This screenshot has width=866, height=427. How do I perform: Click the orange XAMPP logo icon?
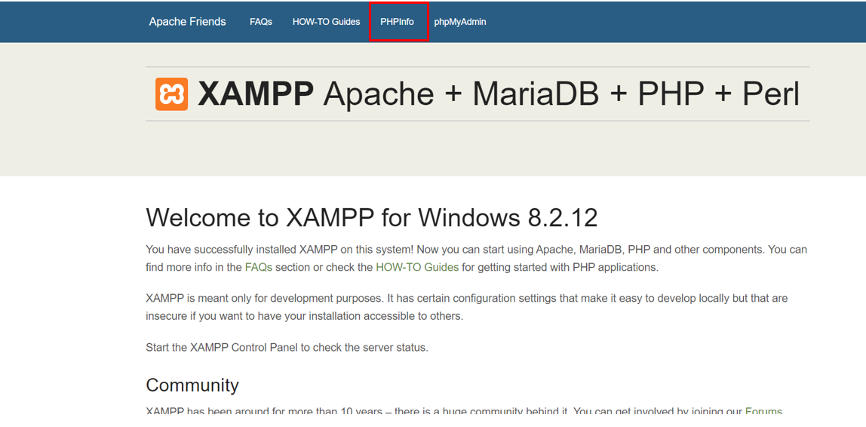pyautogui.click(x=171, y=94)
